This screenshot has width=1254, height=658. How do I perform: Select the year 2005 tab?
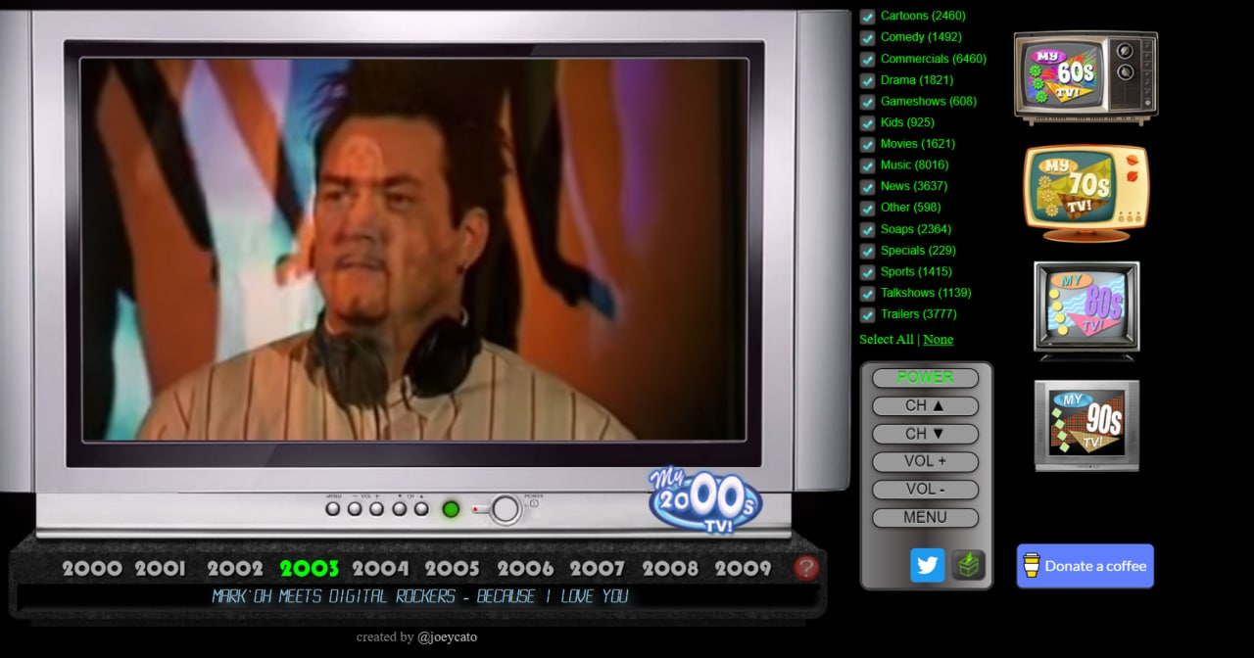coord(452,569)
